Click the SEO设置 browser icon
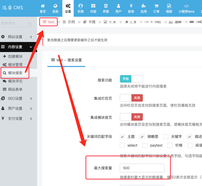This screenshot has width=202, height=186. coord(3,98)
